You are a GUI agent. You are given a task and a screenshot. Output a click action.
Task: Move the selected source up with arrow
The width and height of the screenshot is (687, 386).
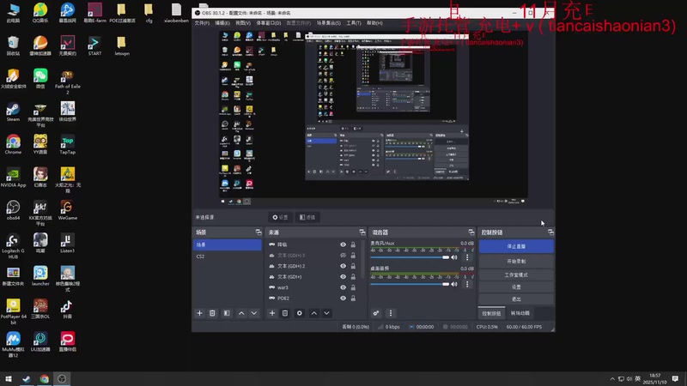(313, 313)
